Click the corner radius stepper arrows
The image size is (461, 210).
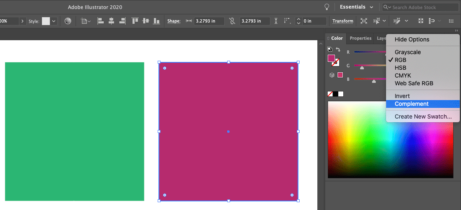(x=299, y=21)
